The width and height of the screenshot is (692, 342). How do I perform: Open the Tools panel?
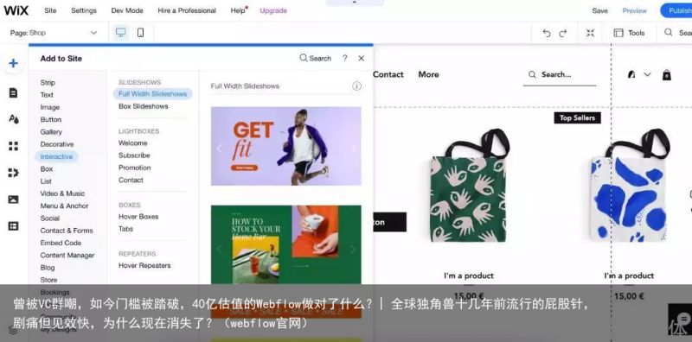point(630,33)
